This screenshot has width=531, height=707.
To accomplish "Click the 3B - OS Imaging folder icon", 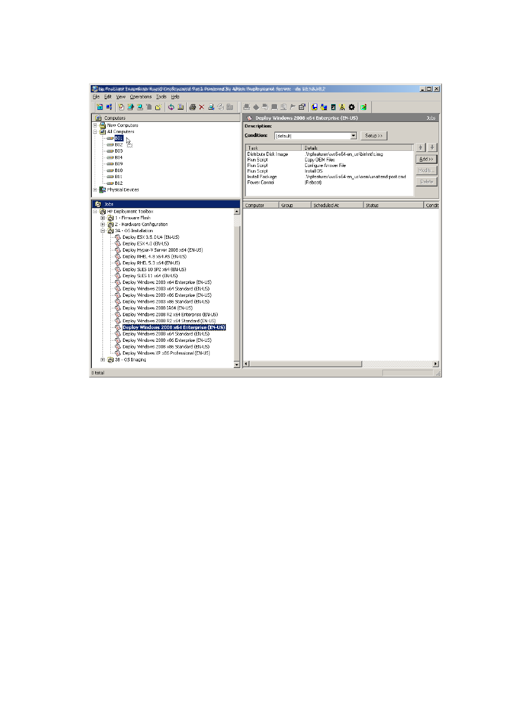I will (x=110, y=360).
